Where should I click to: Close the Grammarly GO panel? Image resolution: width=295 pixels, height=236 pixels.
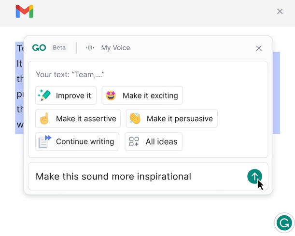(259, 48)
